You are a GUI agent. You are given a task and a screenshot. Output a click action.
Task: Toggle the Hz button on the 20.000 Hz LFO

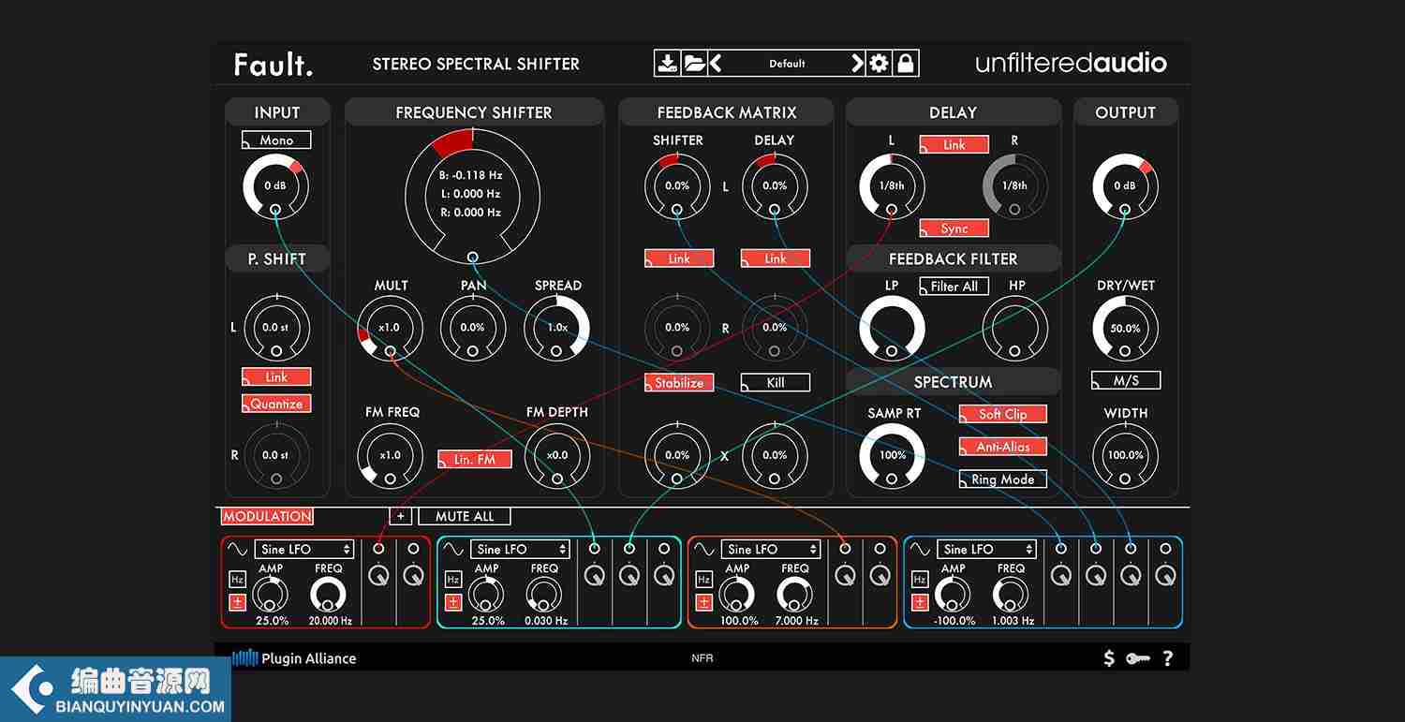tap(237, 580)
